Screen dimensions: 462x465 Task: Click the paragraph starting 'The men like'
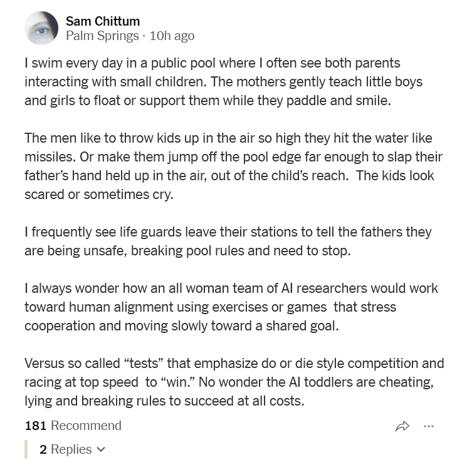point(234,166)
